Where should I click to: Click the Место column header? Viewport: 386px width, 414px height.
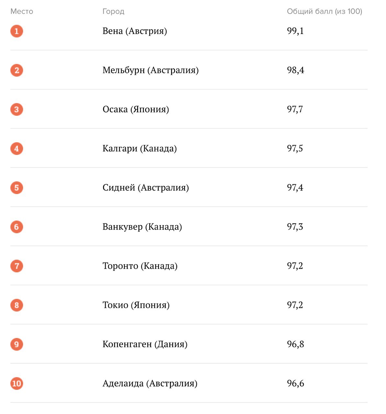point(22,11)
